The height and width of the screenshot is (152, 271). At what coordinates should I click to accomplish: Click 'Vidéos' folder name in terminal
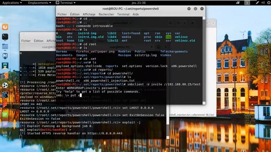(166, 55)
